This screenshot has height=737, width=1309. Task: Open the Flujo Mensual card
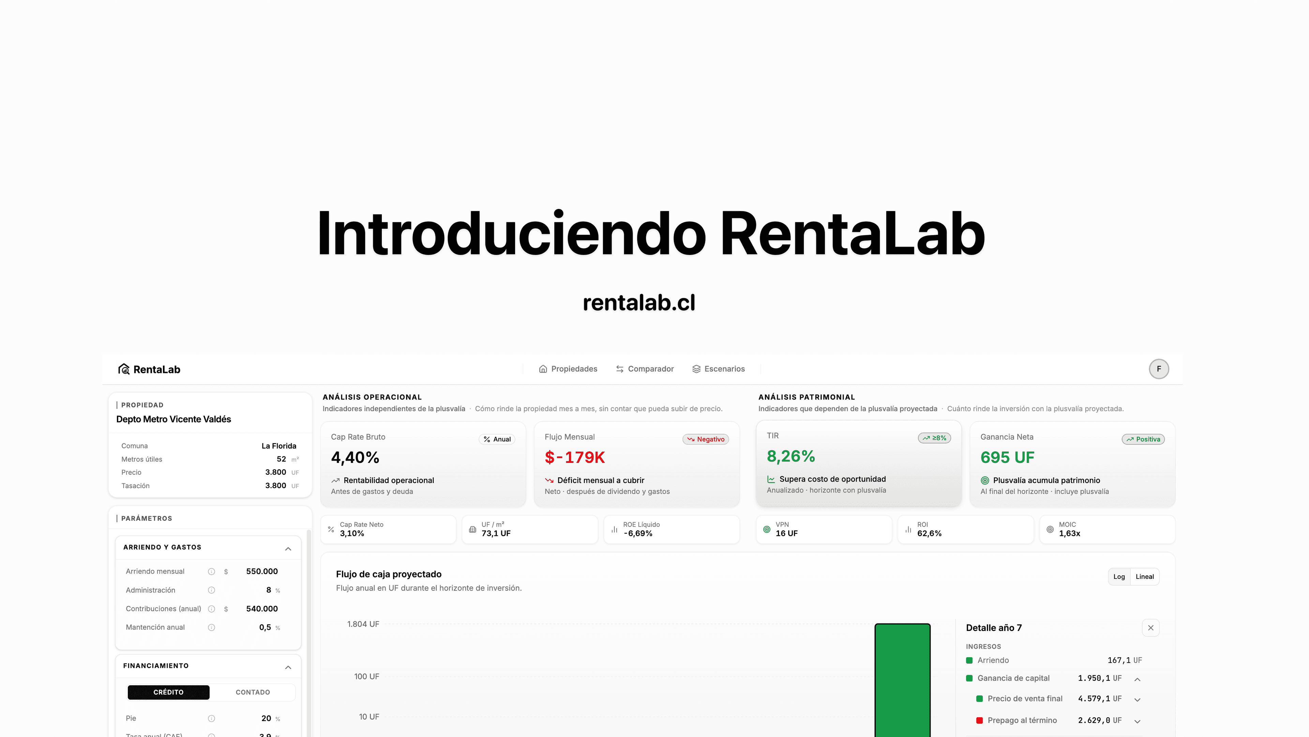coord(636,464)
